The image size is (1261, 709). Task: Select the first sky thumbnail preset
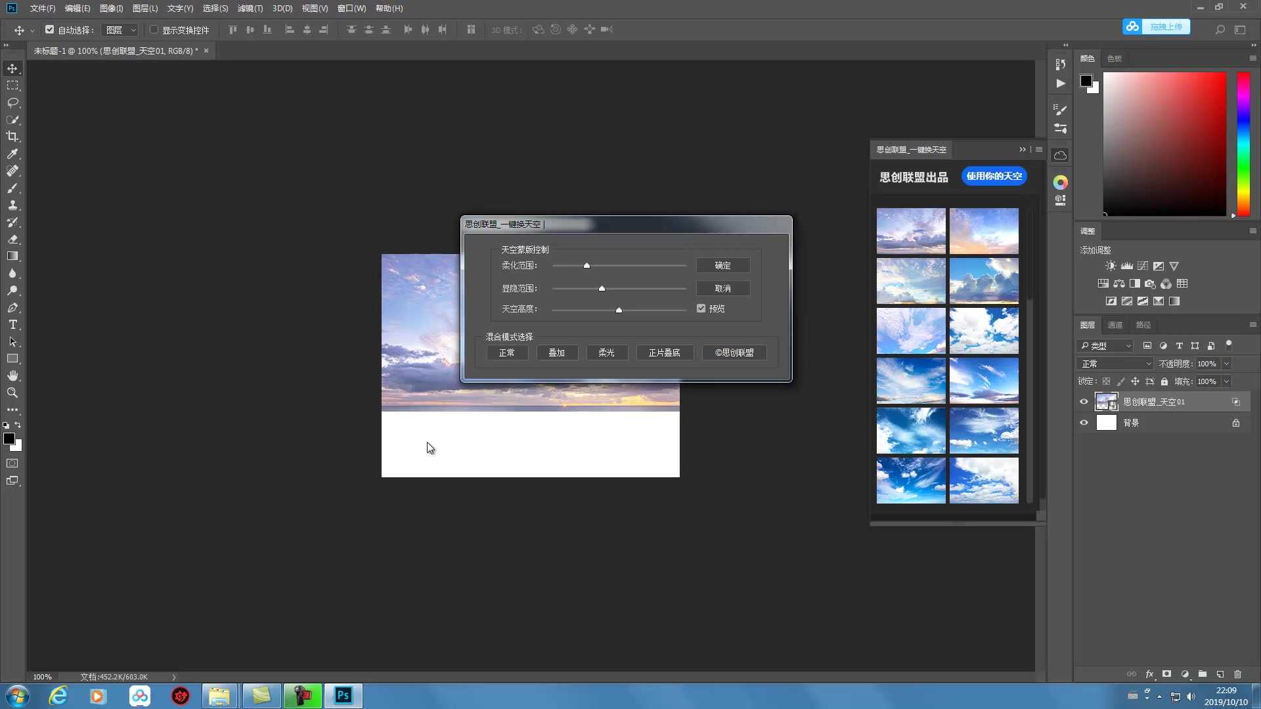pyautogui.click(x=910, y=231)
